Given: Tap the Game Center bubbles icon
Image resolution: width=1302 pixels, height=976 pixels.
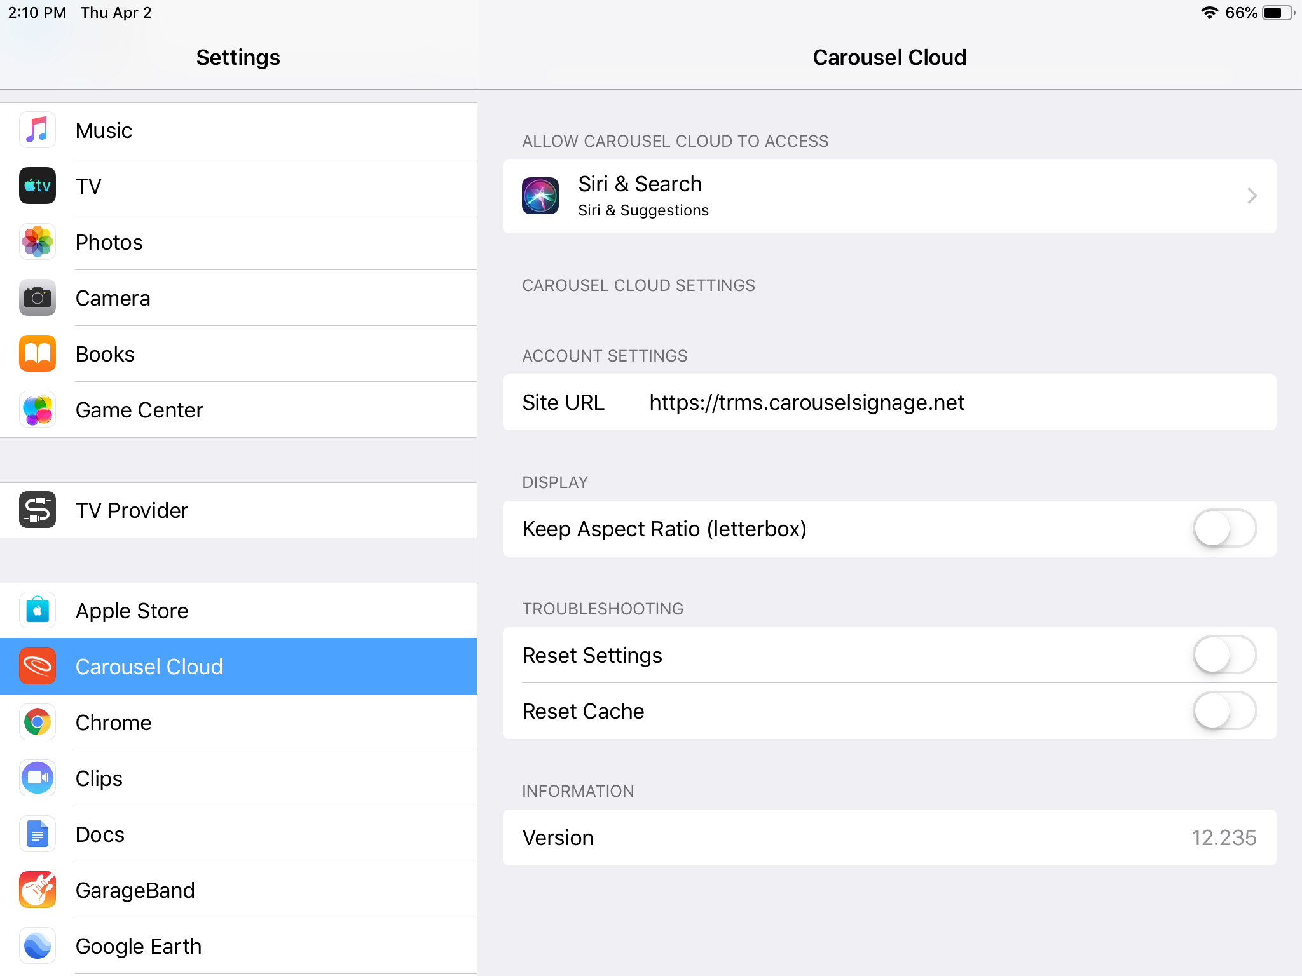Looking at the screenshot, I should 38,410.
